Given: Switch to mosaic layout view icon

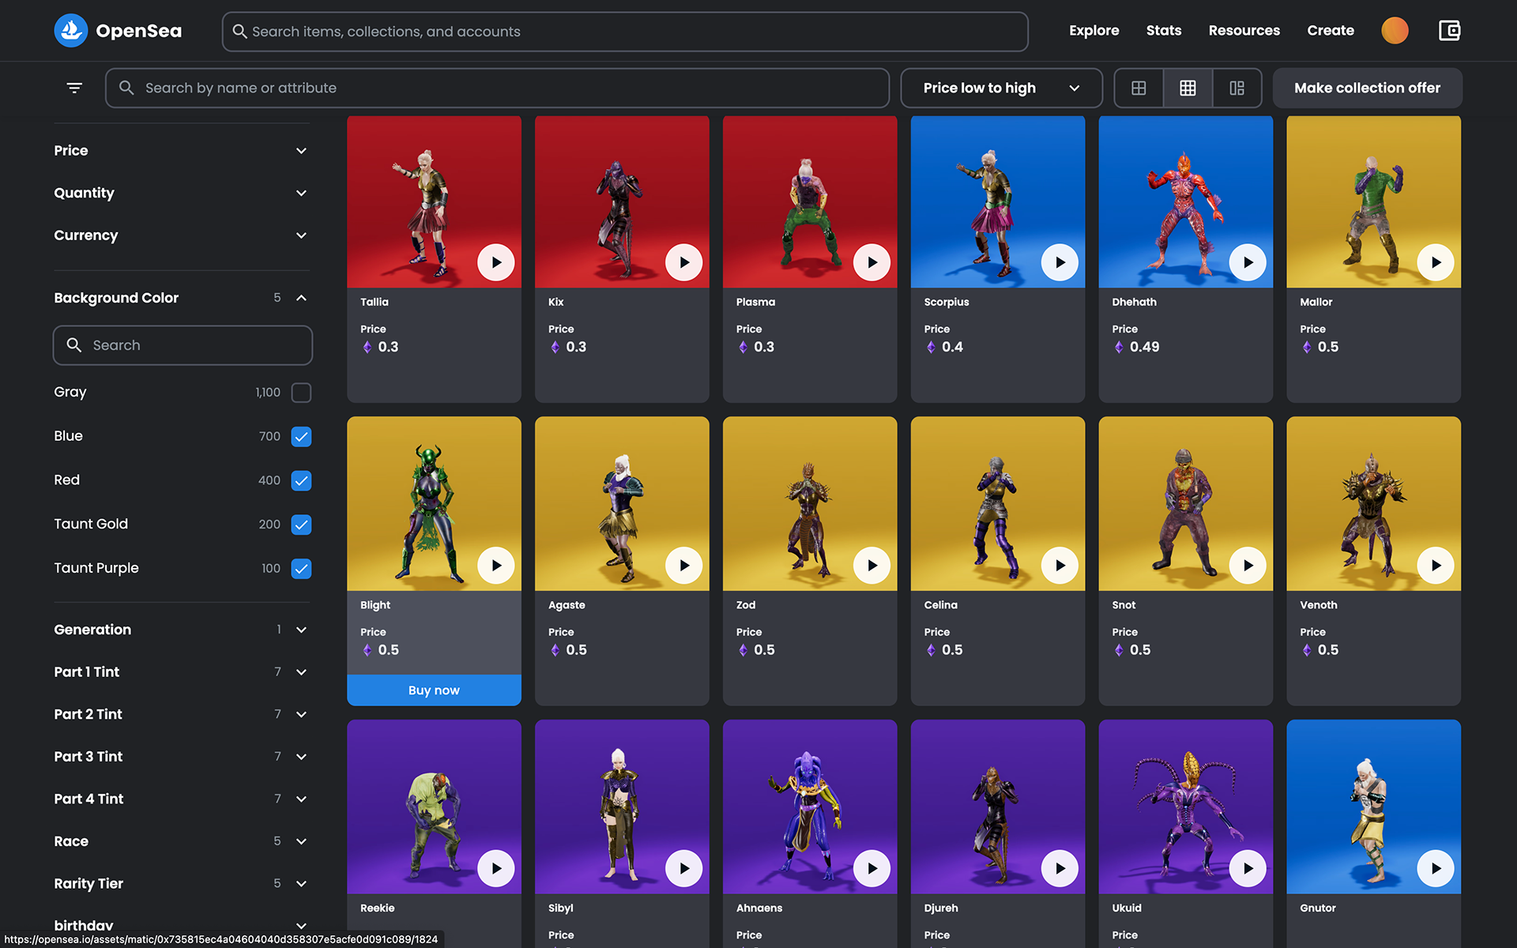Looking at the screenshot, I should point(1237,88).
